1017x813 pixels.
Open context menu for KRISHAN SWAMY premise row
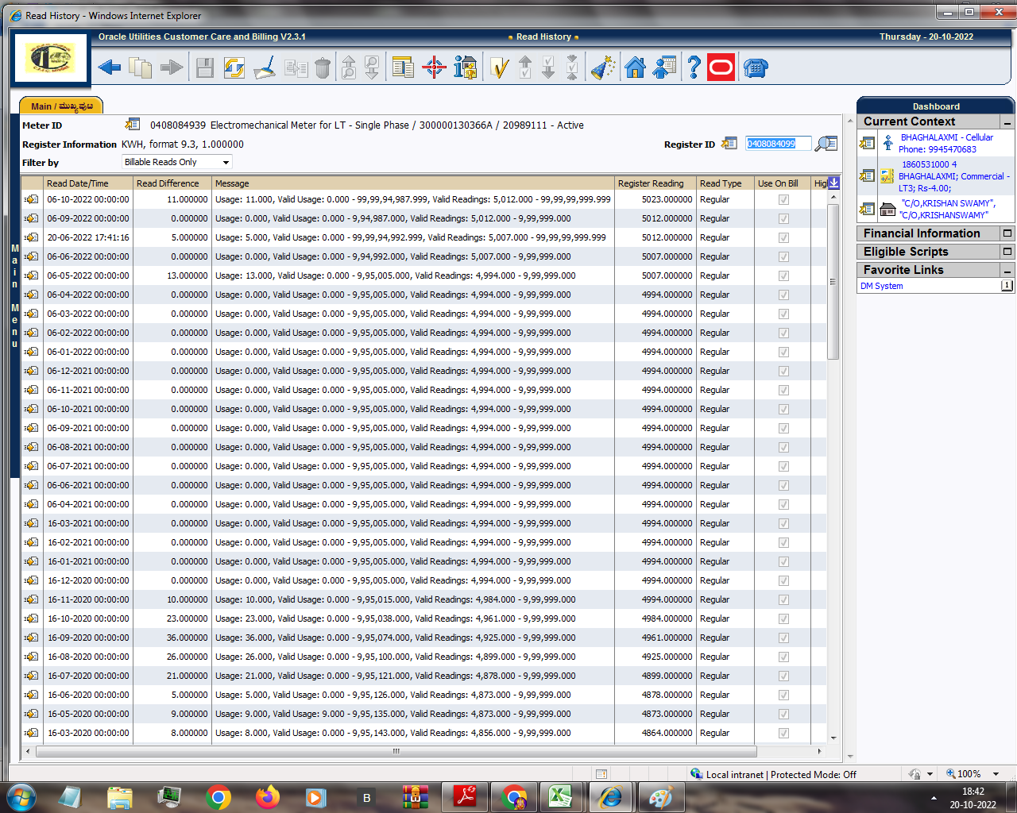pyautogui.click(x=867, y=209)
